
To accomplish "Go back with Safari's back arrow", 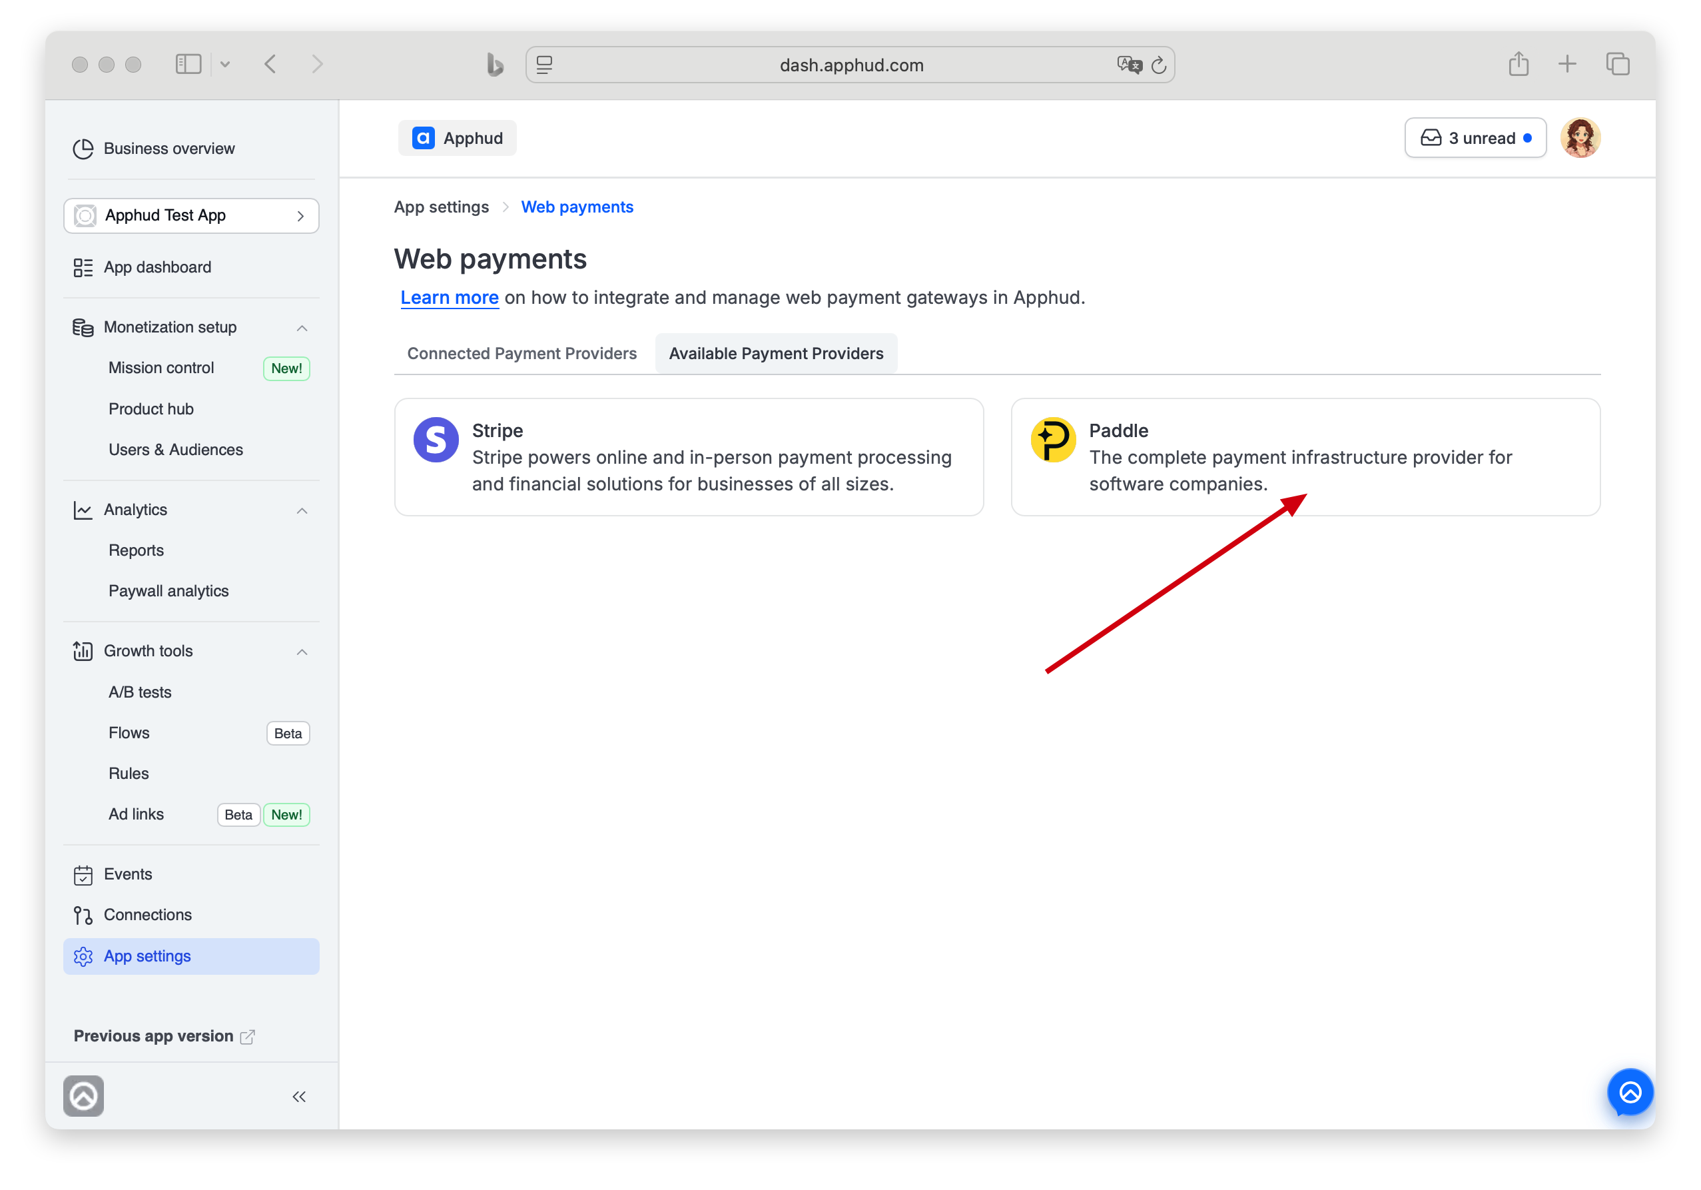I will click(270, 65).
